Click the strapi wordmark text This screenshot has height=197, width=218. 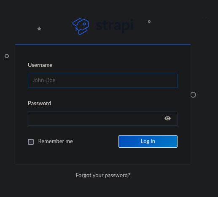pyautogui.click(x=115, y=26)
